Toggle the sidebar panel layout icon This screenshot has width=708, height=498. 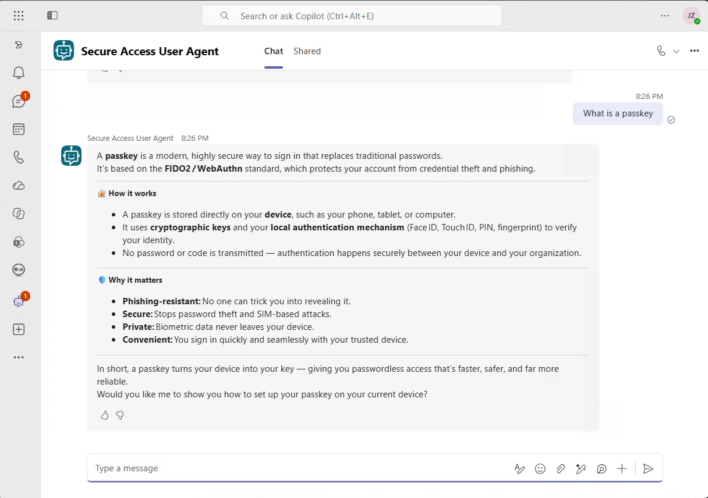pos(52,16)
